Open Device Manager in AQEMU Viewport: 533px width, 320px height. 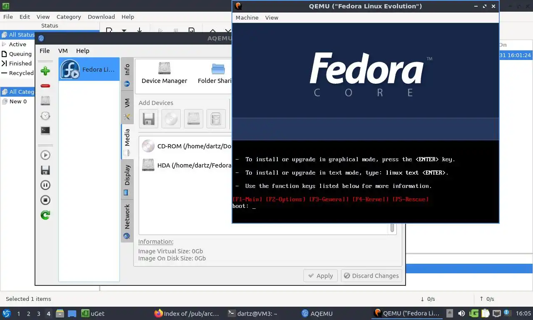pos(164,73)
